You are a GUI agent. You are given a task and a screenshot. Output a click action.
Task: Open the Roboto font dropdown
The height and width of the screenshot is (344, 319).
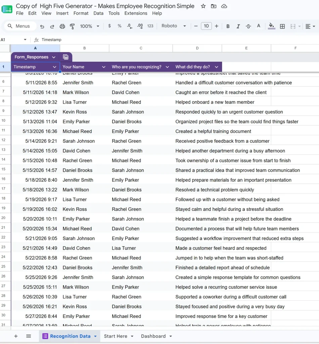174,26
